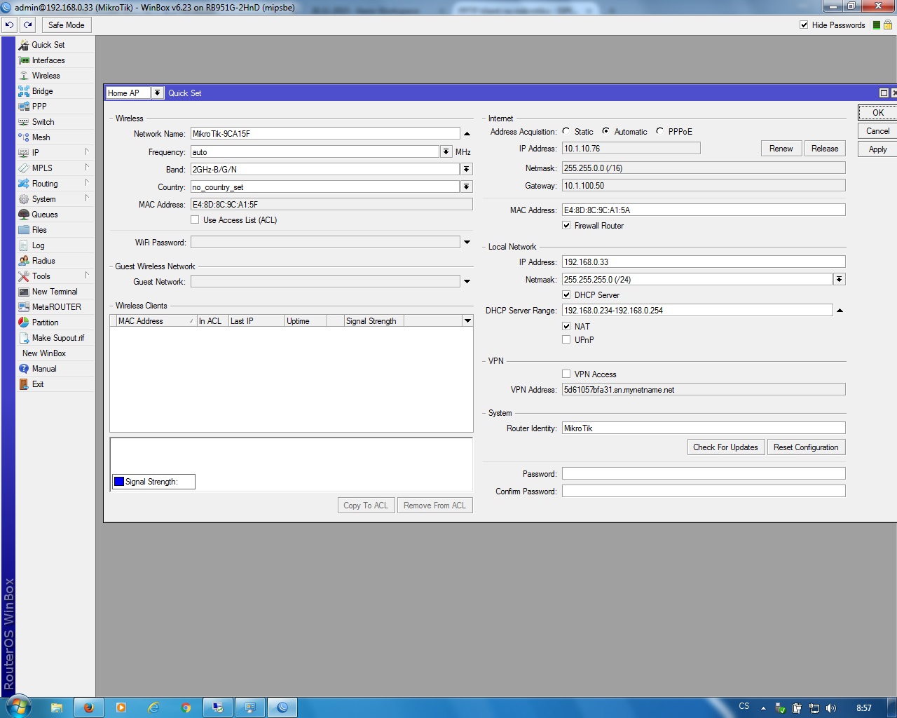Viewport: 897px width, 718px height.
Task: Click the Partition pie icon
Action: 24,323
